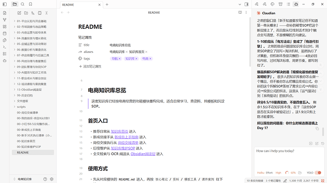Expand the 13-Obsidian阅读层 folder

14,89
